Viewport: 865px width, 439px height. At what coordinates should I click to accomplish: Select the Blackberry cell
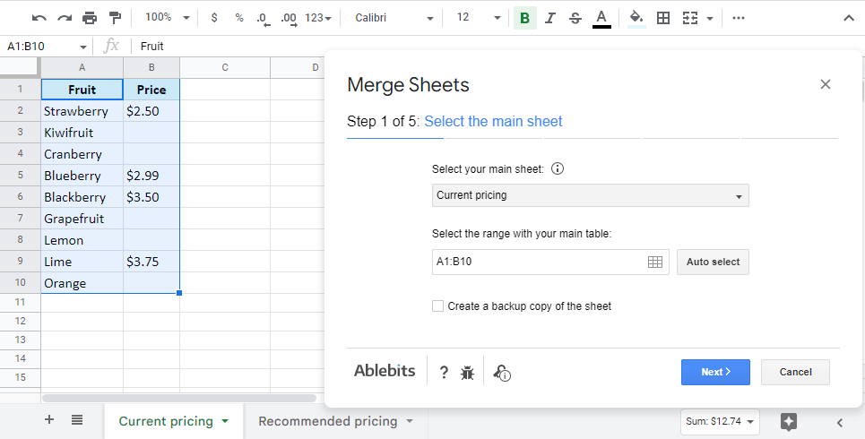point(82,197)
